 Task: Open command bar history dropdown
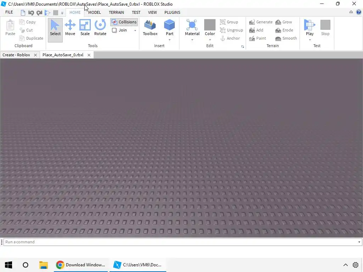point(359,242)
